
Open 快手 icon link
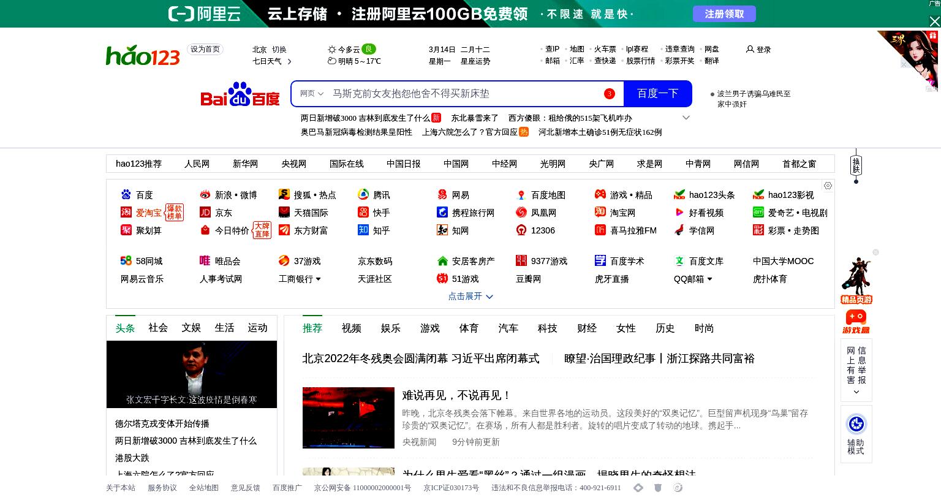[363, 212]
